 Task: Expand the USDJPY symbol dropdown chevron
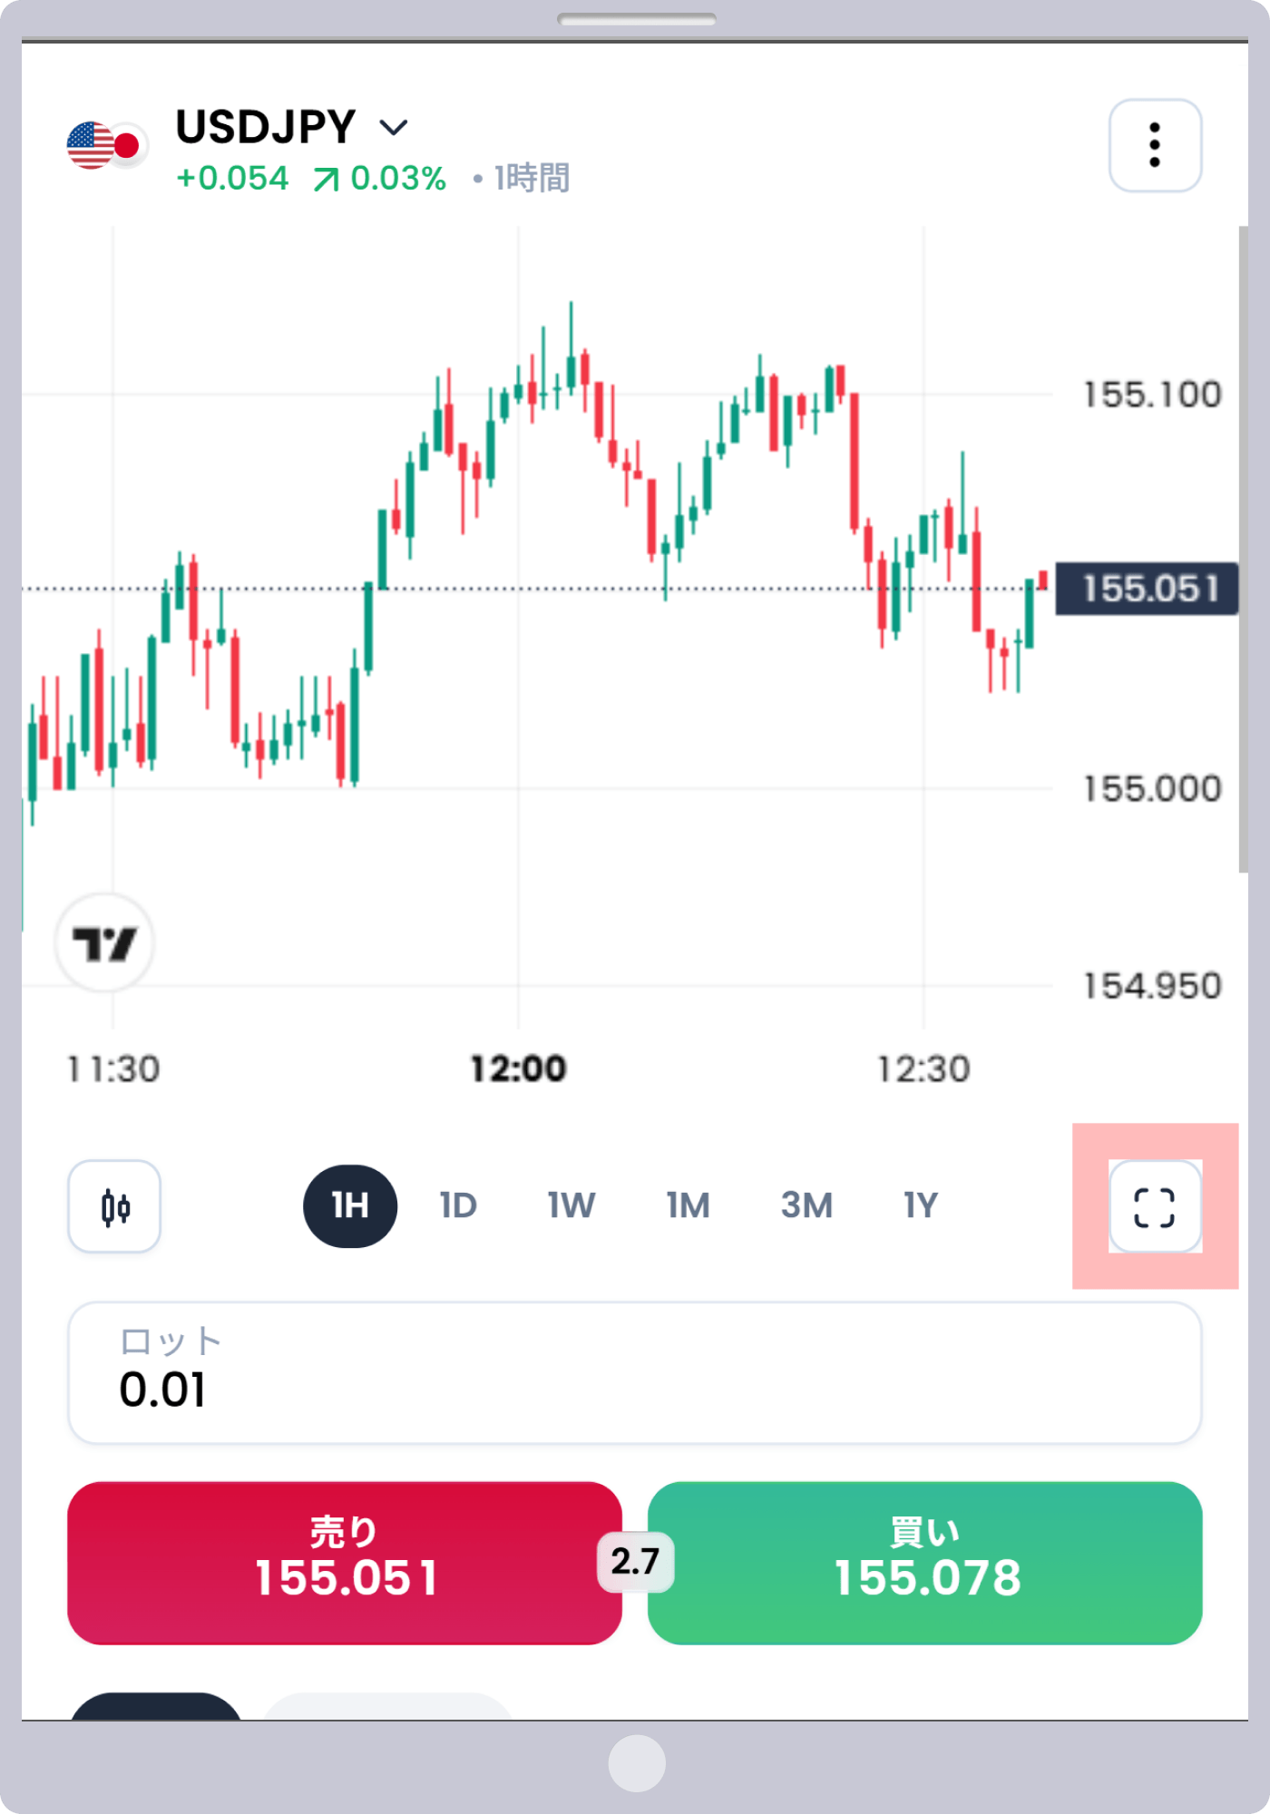(393, 128)
